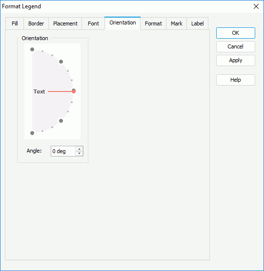
Task: Confirm with the OK button
Action: click(x=236, y=33)
